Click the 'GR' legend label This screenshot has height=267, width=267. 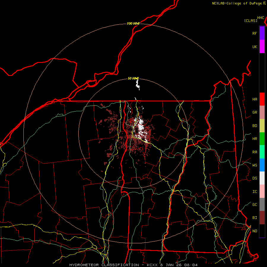click(255, 112)
